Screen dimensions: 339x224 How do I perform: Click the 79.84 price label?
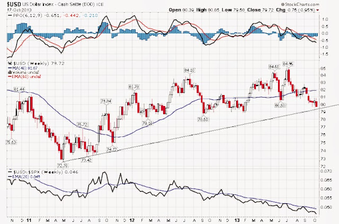point(106,101)
